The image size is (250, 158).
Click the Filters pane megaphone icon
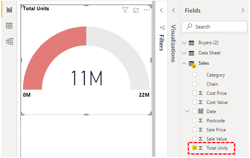click(162, 28)
